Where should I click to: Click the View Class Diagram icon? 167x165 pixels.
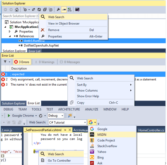[x=70, y=10]
